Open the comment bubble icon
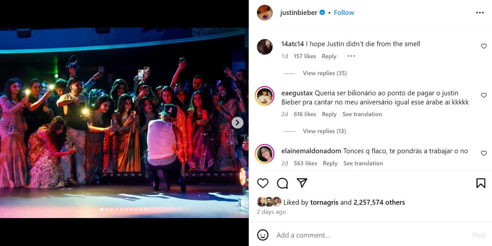The image size is (492, 246). (x=283, y=183)
